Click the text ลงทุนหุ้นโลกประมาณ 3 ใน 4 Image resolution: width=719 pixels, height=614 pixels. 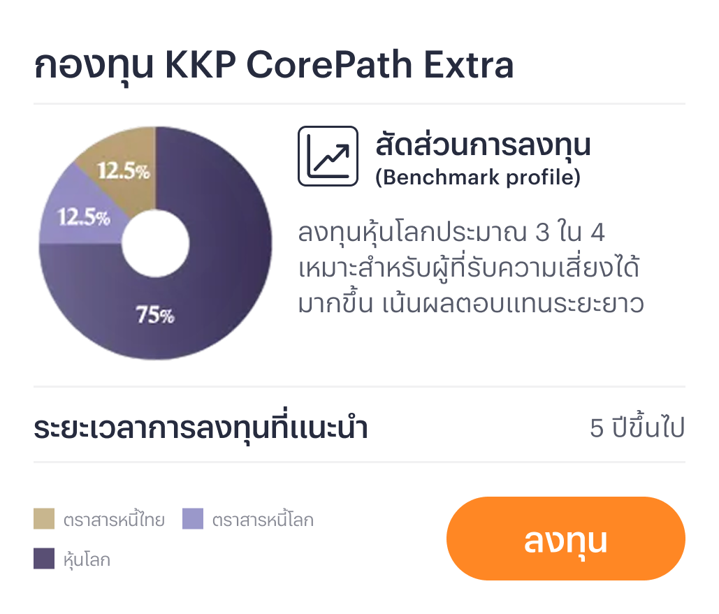[451, 233]
